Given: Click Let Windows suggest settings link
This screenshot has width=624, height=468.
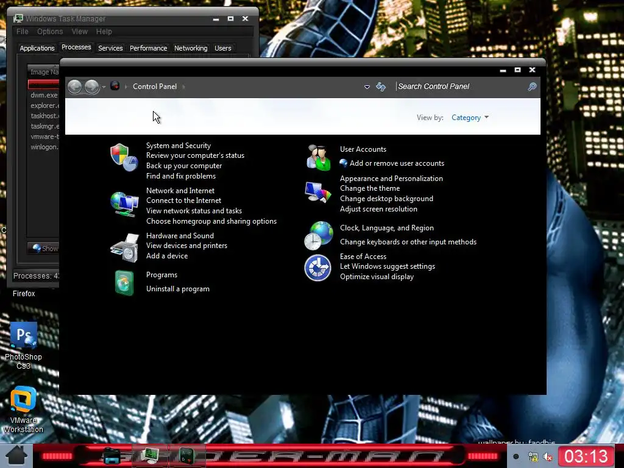Looking at the screenshot, I should [387, 266].
